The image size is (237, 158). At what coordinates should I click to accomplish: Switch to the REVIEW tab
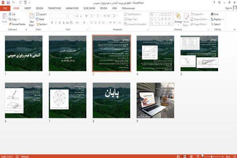(x=103, y=8)
